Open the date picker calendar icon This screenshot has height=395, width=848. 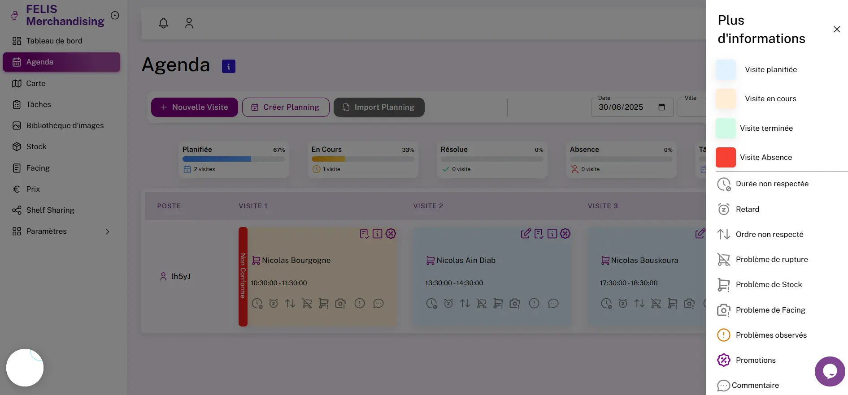pos(661,107)
